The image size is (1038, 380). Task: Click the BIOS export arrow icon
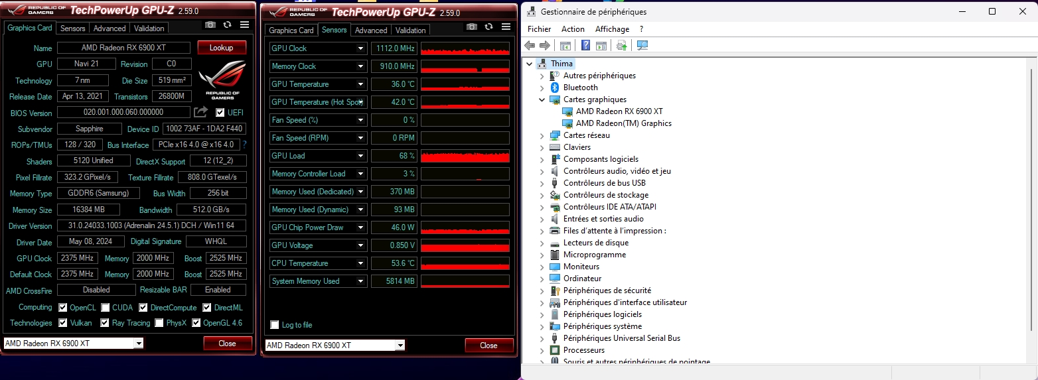201,112
